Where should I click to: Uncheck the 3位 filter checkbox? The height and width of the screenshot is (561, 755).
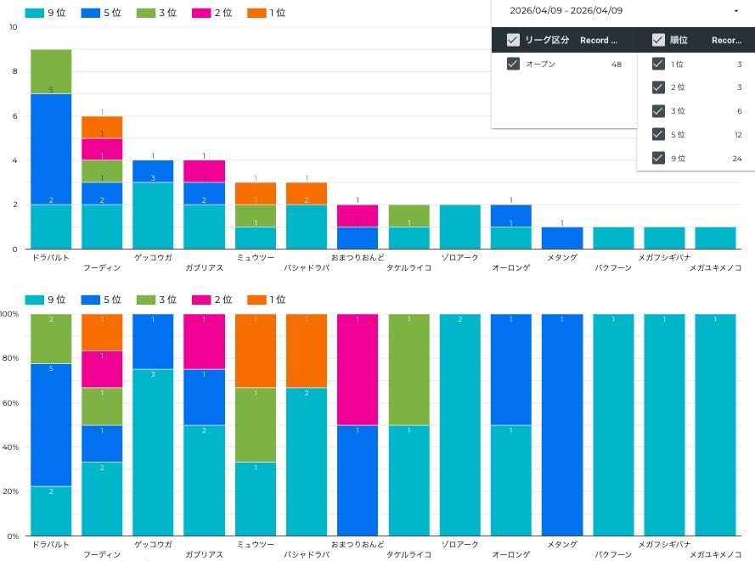(x=657, y=111)
